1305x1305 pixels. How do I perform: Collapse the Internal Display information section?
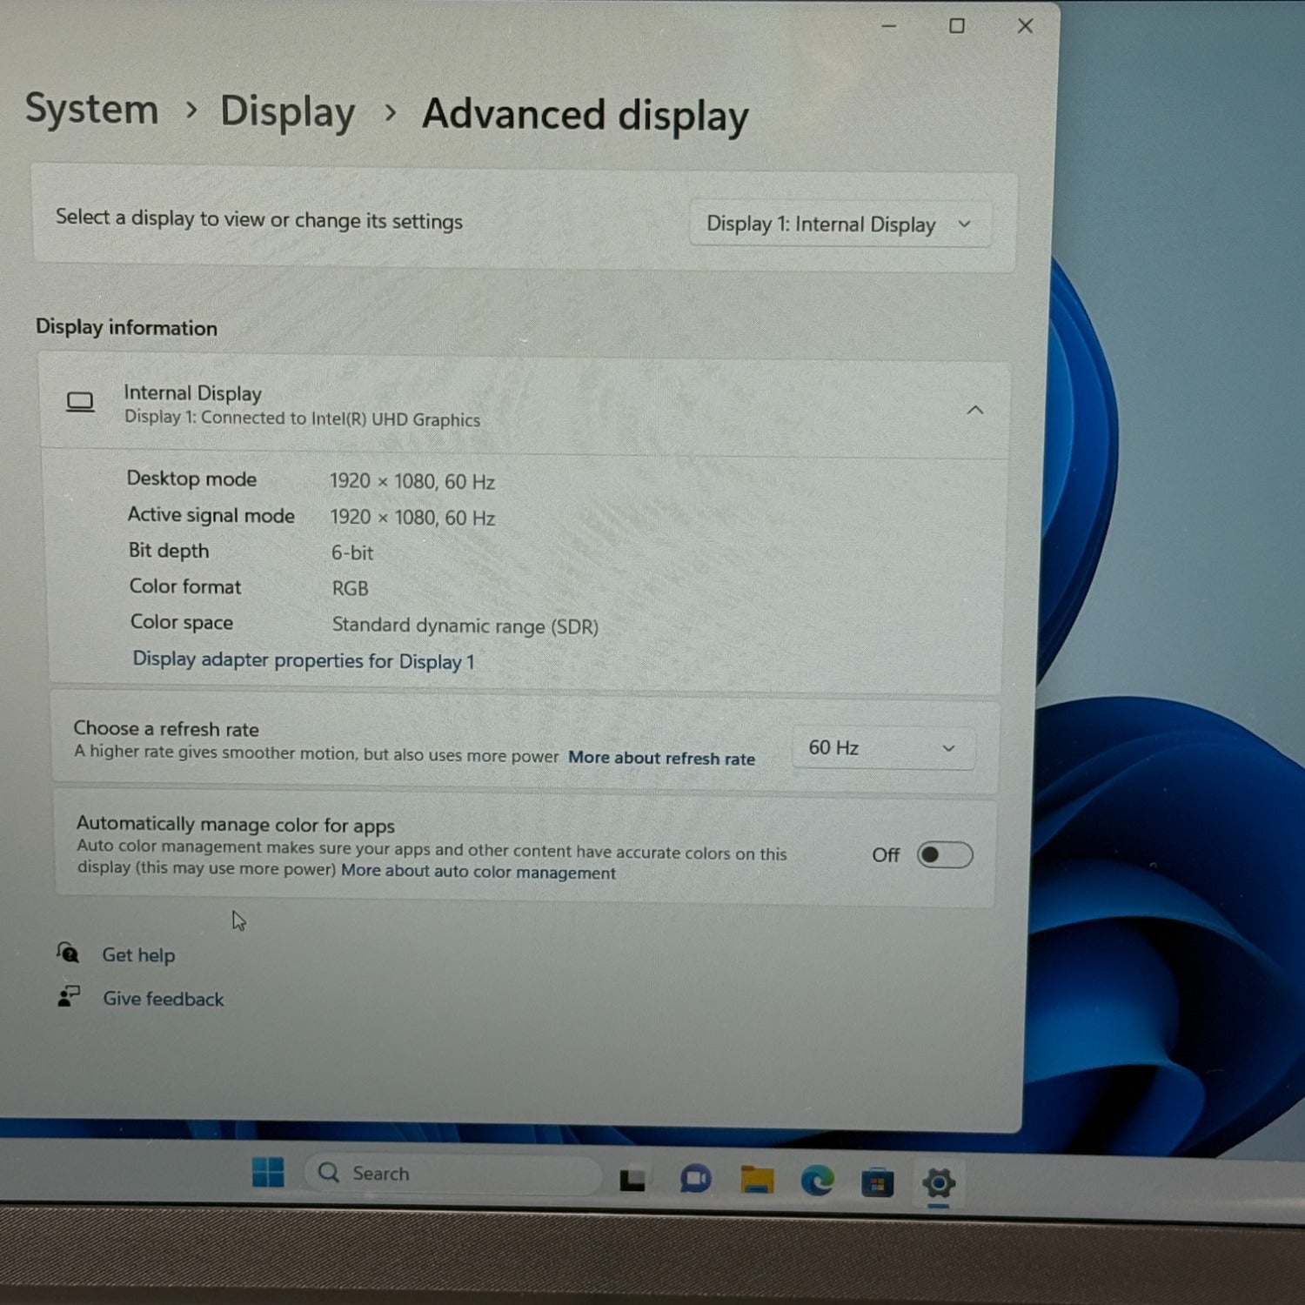(x=974, y=410)
